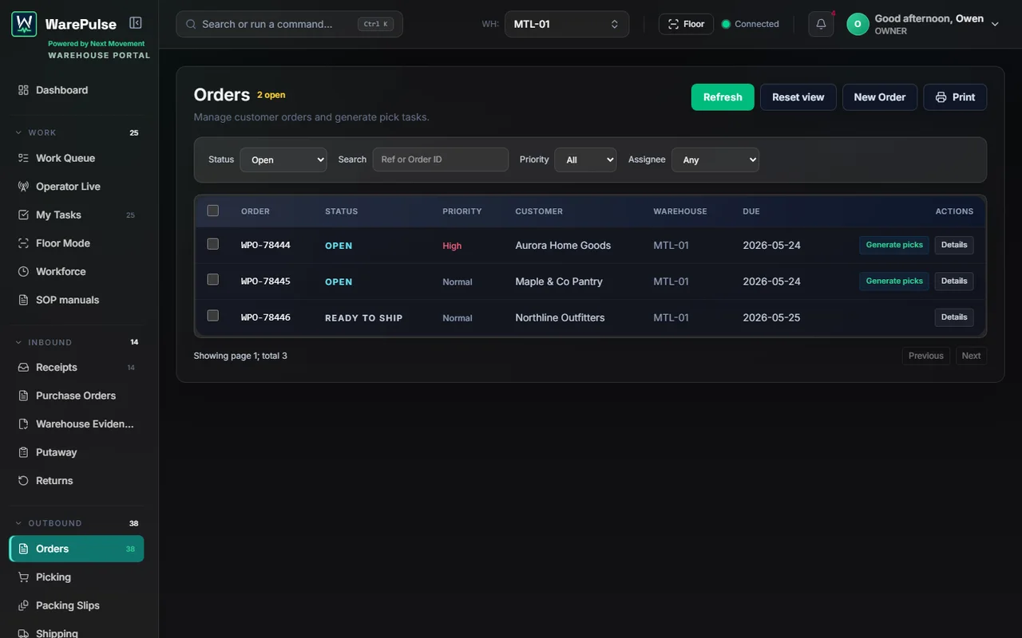Click the Putaway clipboard icon
Screen dimensions: 1022x638
[23, 452]
